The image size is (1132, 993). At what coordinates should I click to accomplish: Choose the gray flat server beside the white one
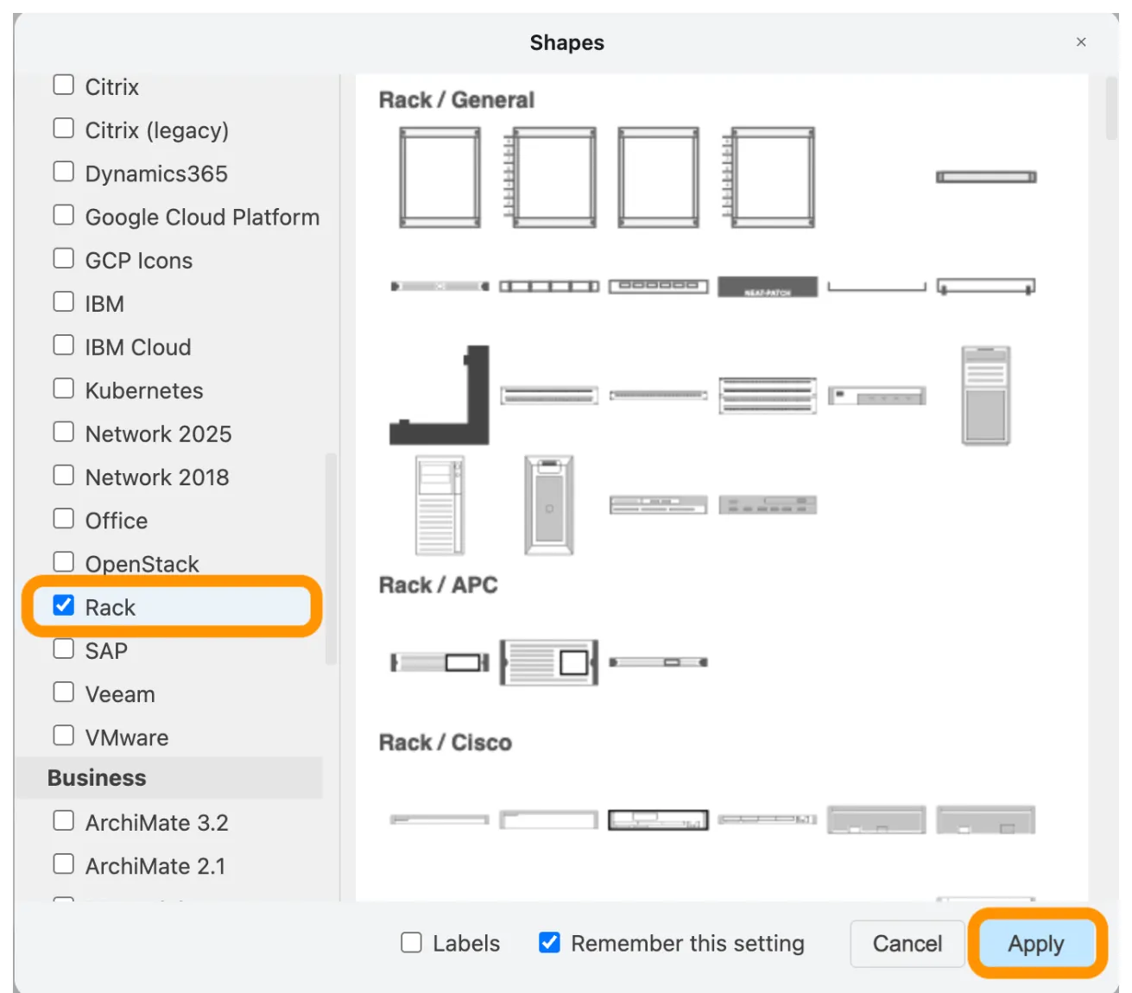click(x=768, y=505)
